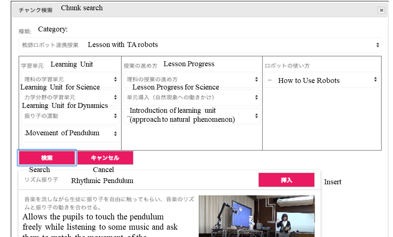
Task: Close the chunk search dialog with the X
Action: [x=381, y=11]
